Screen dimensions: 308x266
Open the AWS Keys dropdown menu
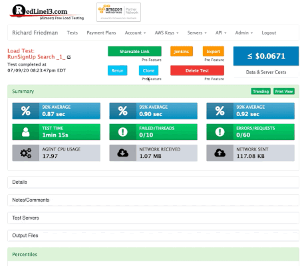click(166, 33)
